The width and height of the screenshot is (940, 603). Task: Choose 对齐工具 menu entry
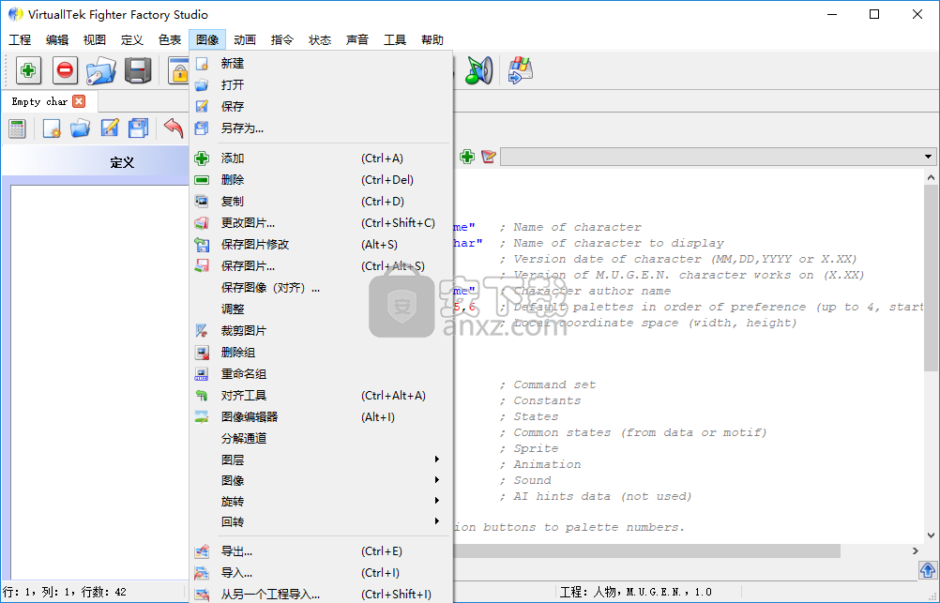click(321, 396)
